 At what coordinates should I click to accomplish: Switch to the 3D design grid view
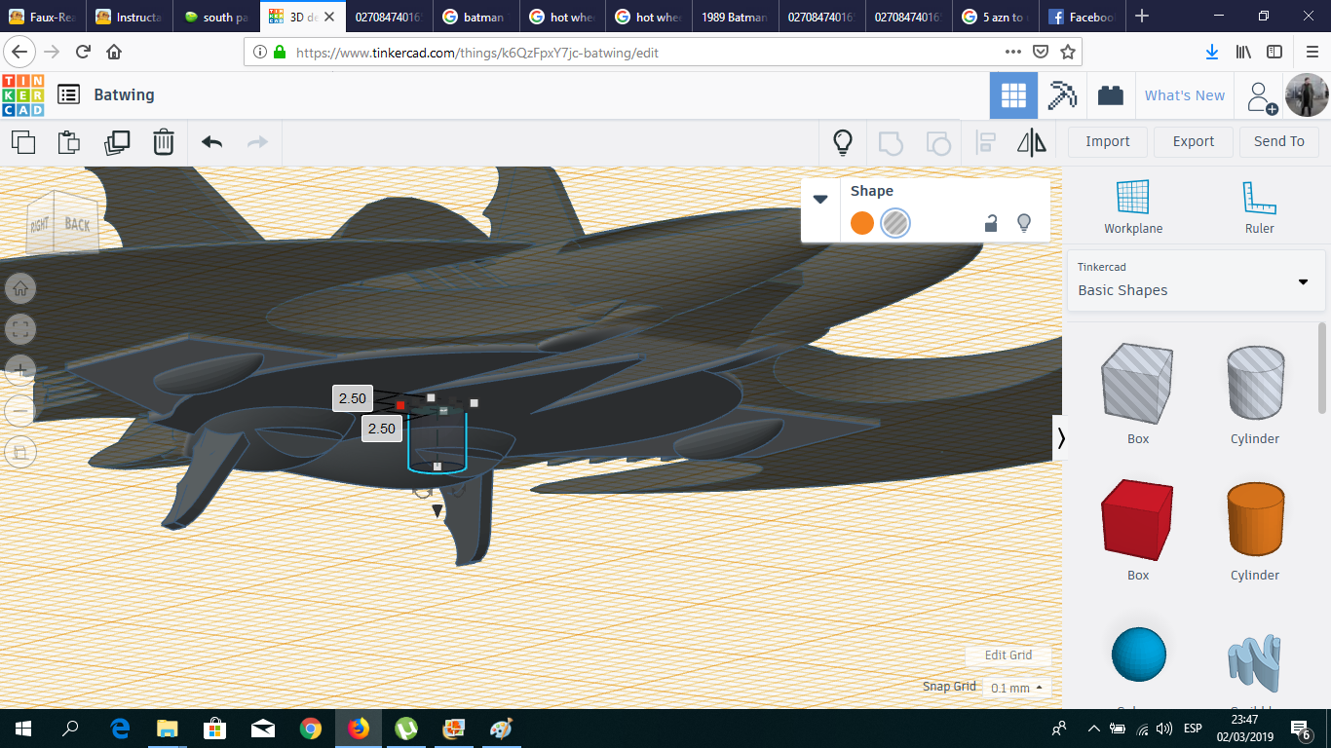1013,95
